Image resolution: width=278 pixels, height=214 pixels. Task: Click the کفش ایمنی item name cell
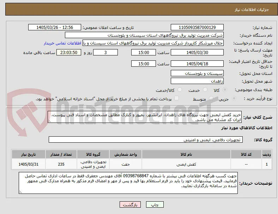tap(186, 164)
